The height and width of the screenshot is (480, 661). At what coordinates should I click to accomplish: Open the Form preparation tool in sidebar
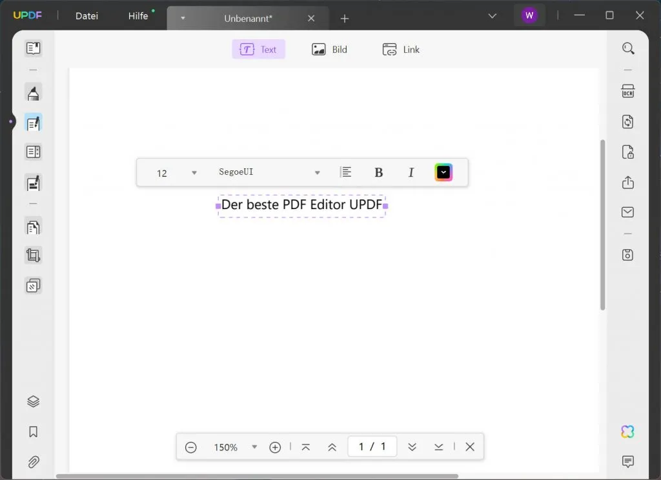click(x=34, y=152)
